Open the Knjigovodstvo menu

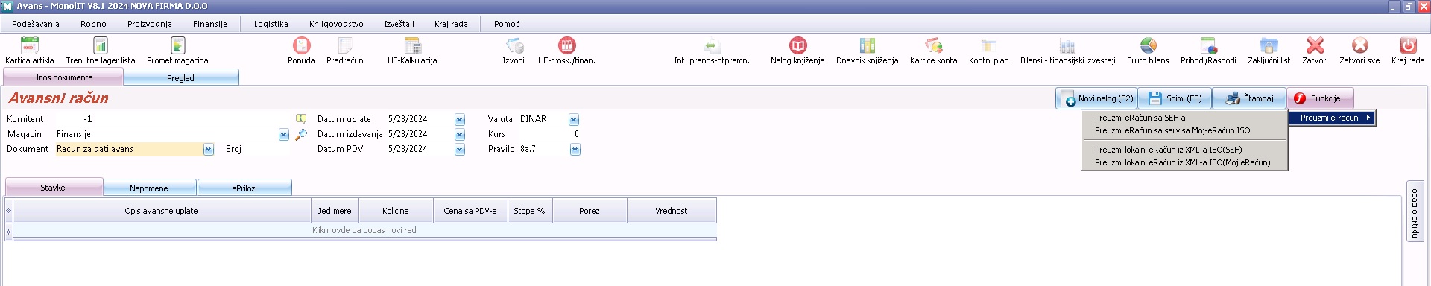(x=336, y=24)
